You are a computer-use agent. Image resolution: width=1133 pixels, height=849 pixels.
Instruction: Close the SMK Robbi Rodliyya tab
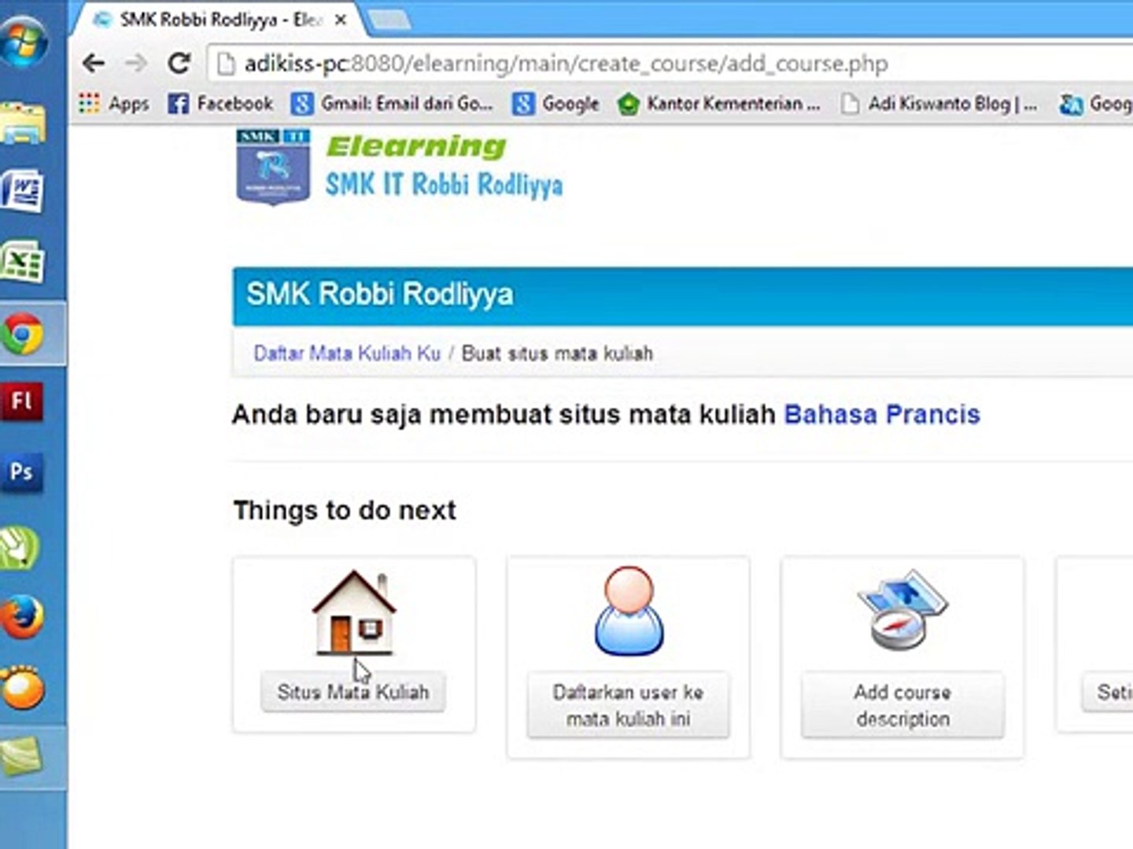point(341,20)
